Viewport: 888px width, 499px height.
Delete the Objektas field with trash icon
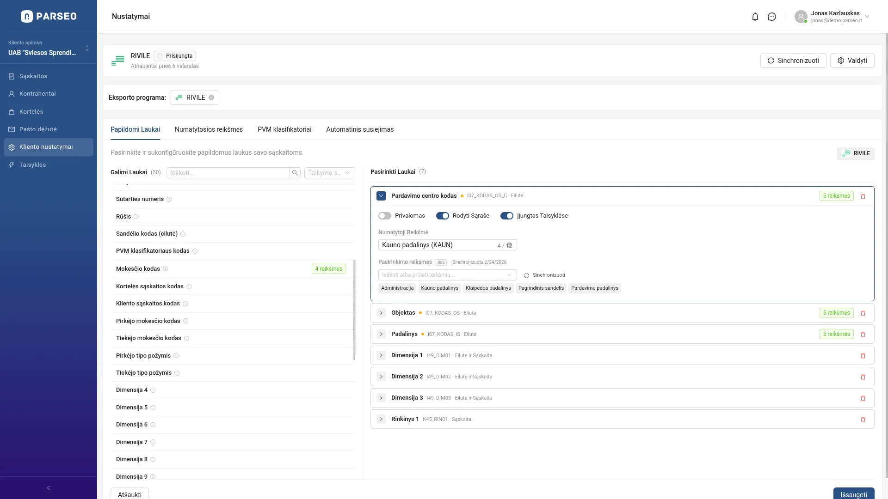pyautogui.click(x=863, y=313)
